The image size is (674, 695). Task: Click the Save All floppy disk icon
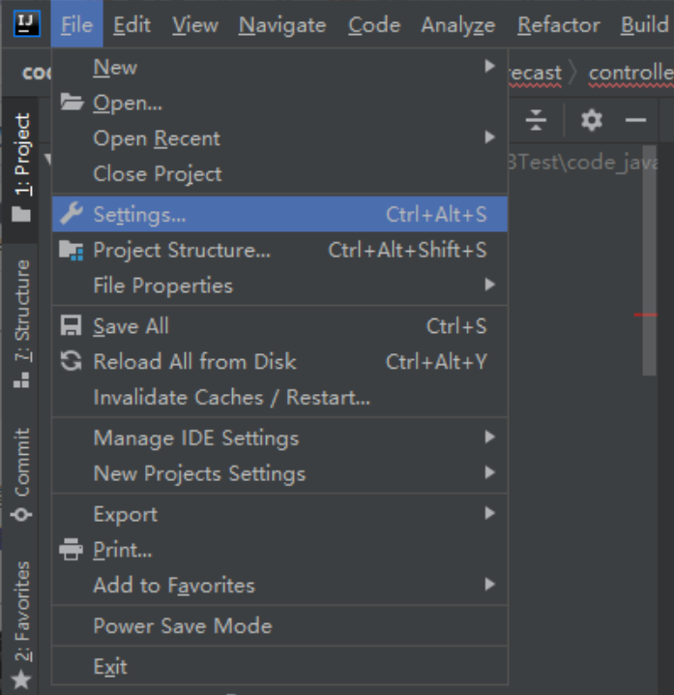[x=72, y=326]
